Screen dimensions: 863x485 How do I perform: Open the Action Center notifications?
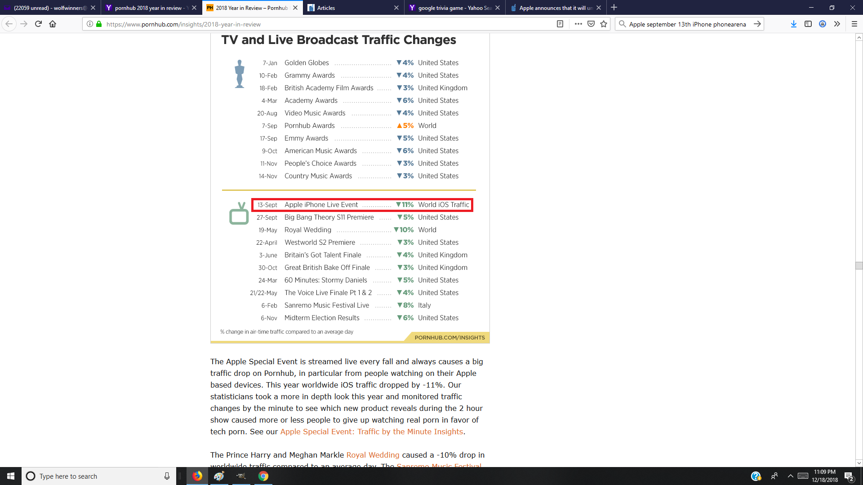click(849, 476)
